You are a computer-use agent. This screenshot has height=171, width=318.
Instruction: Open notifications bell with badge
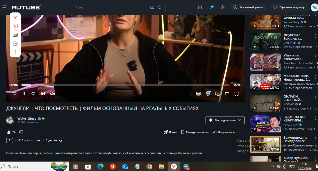click(211, 7)
